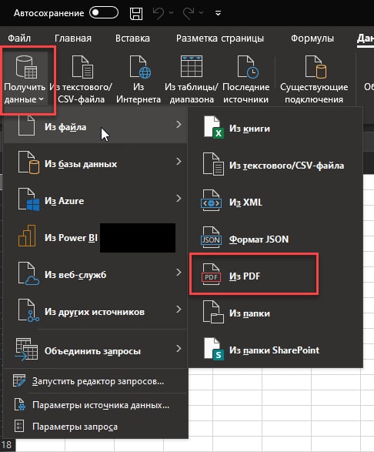374x452 pixels.
Task: Click the Из XML file icon
Action: (x=211, y=201)
